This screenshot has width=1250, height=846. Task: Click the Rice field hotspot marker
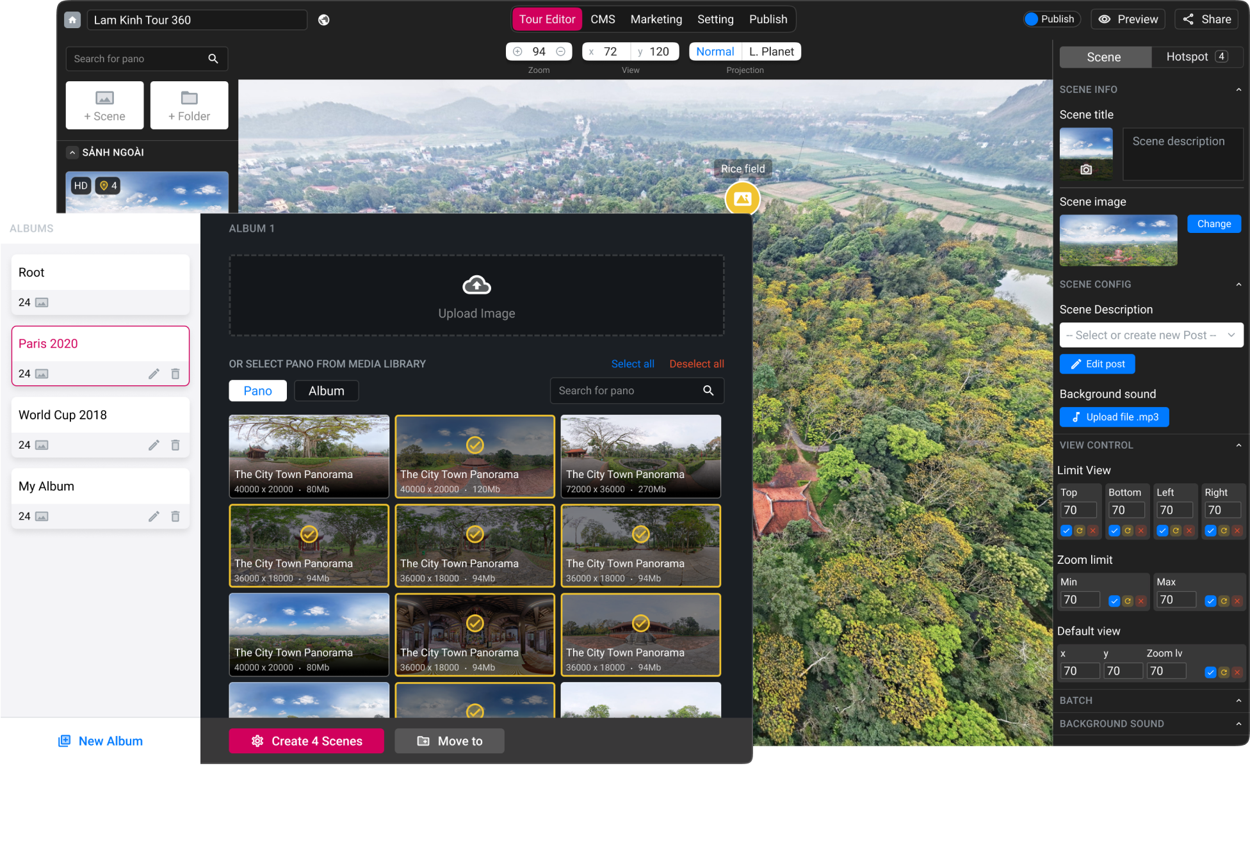tap(742, 198)
